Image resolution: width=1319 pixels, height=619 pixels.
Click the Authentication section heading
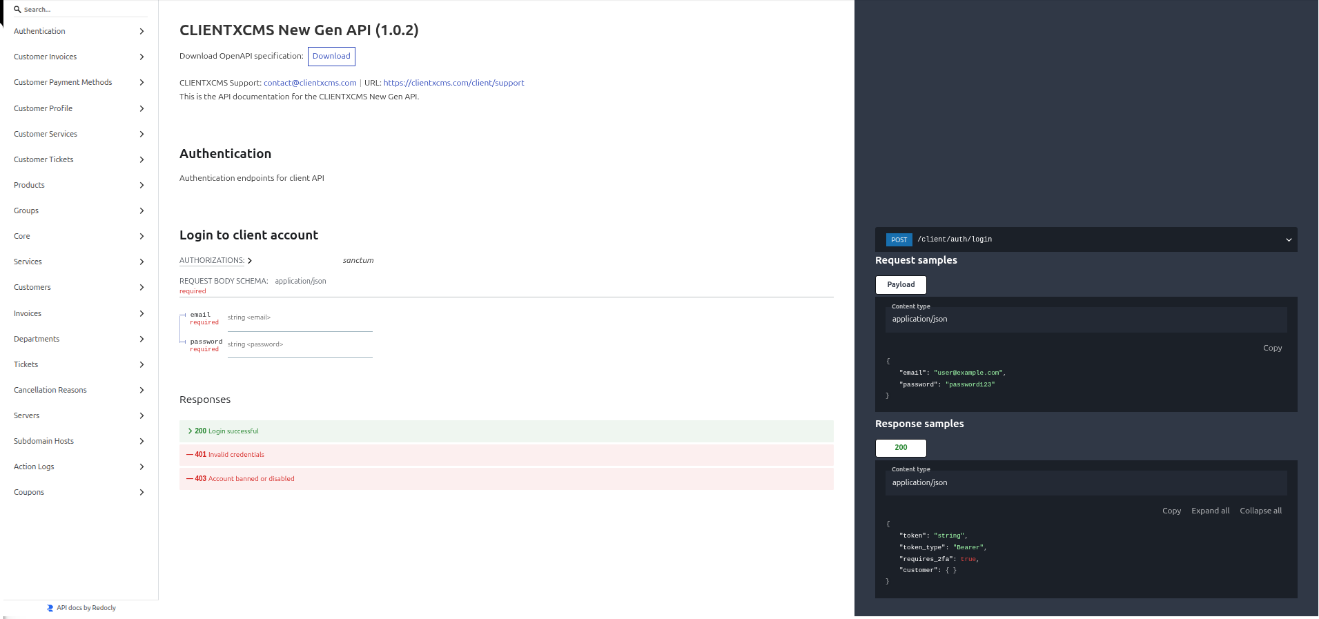225,154
